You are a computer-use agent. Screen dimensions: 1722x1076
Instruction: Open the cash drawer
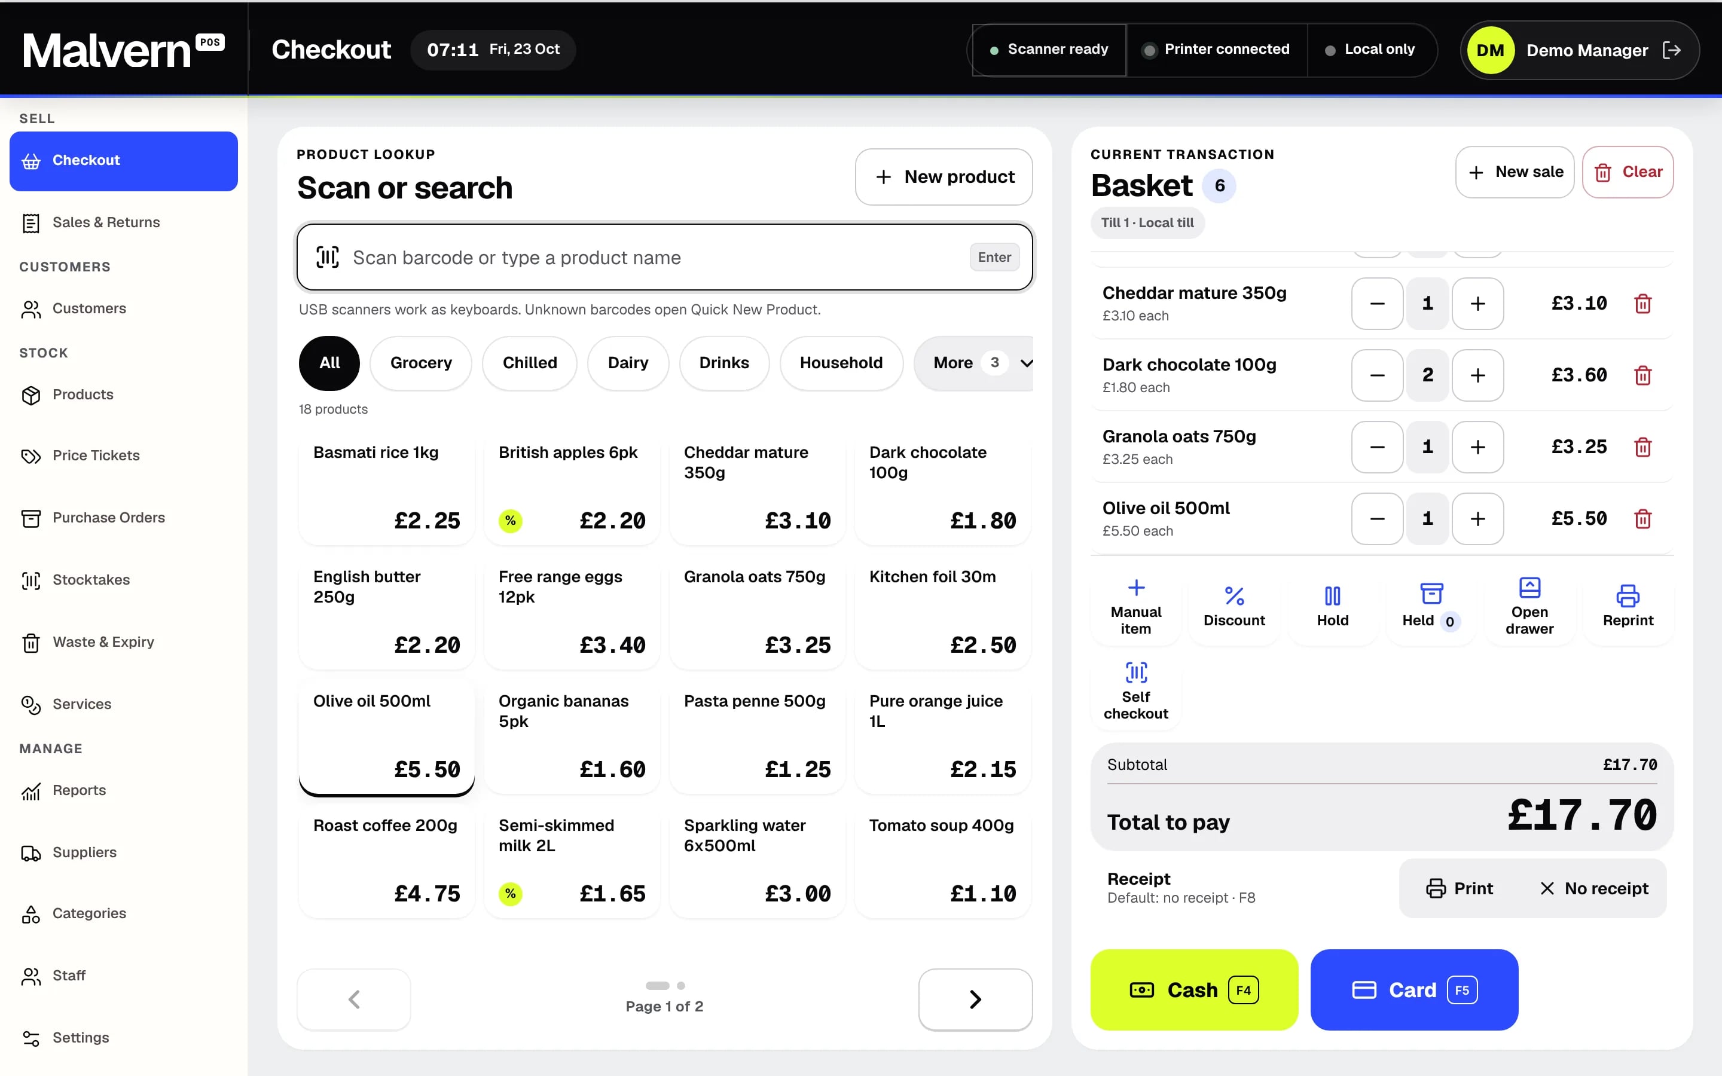(1529, 607)
